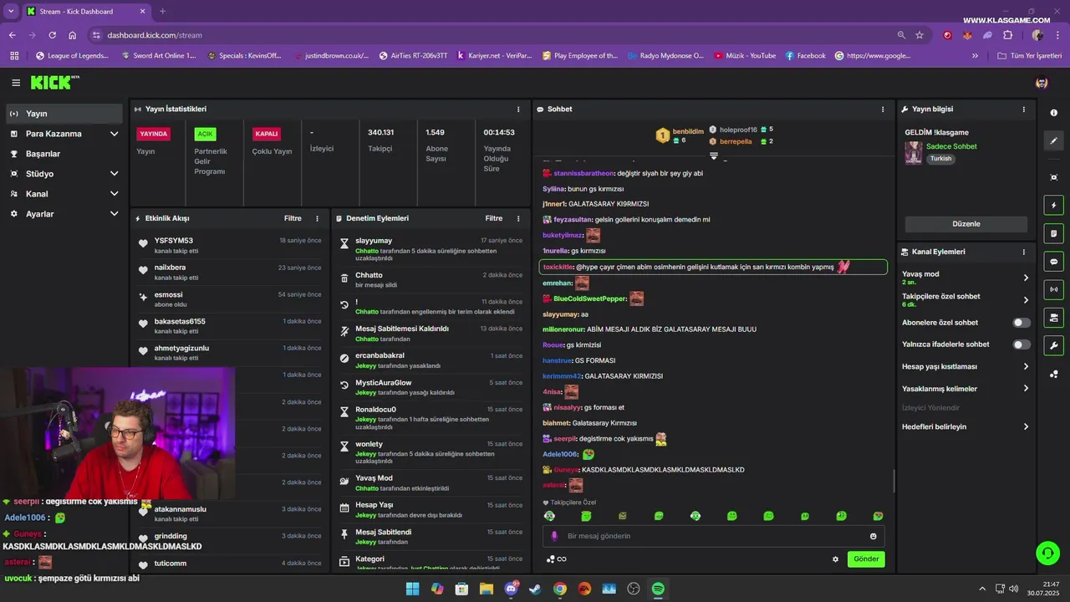Toggle the lightning activity feed widget icon
1070x602 pixels.
[1053, 205]
